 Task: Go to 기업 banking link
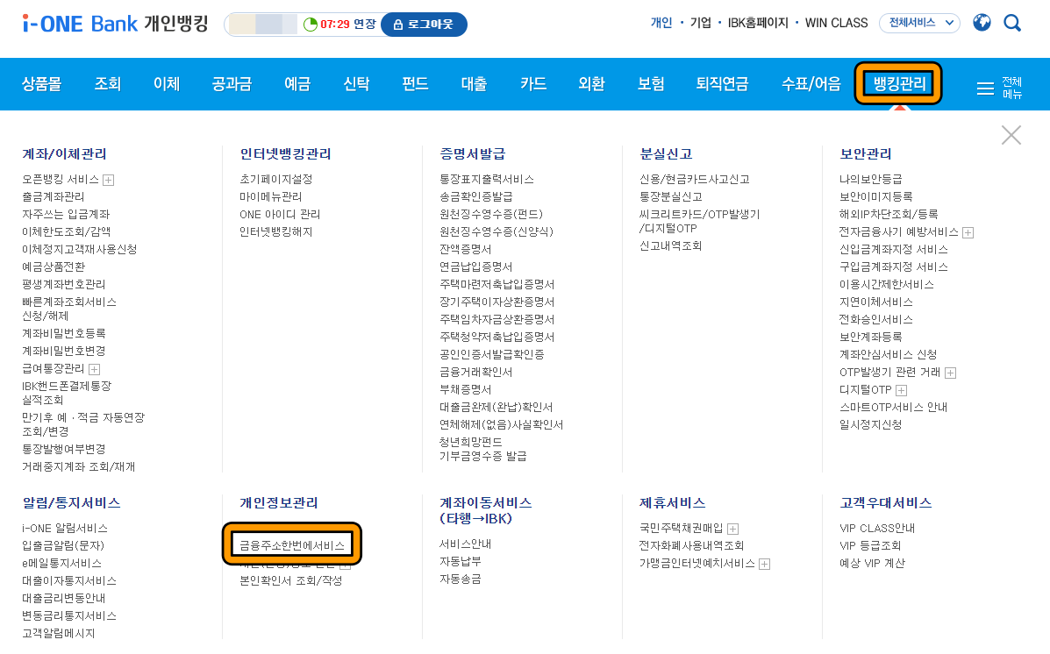pyautogui.click(x=701, y=23)
